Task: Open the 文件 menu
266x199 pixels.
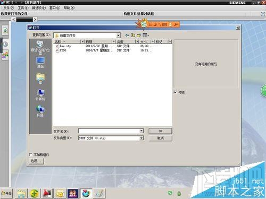Action: click(9, 8)
